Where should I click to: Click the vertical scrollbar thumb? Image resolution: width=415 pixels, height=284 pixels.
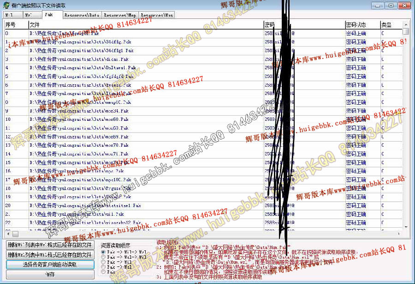pos(406,32)
